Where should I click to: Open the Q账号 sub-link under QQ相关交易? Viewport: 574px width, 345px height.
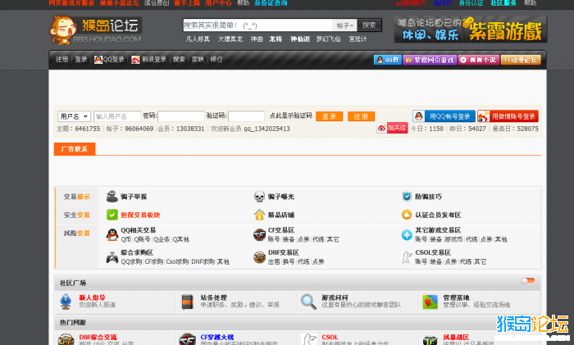coord(142,239)
